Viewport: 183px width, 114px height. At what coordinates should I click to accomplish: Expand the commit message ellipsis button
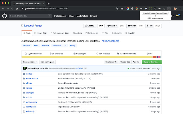tap(85, 68)
